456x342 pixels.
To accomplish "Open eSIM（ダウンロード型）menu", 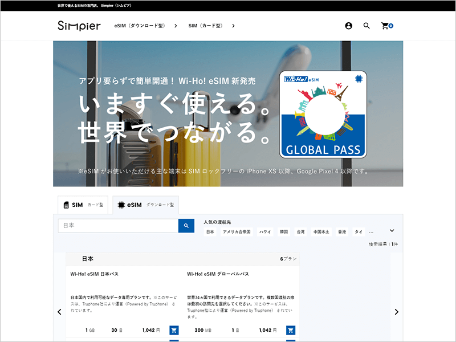I will pos(140,26).
